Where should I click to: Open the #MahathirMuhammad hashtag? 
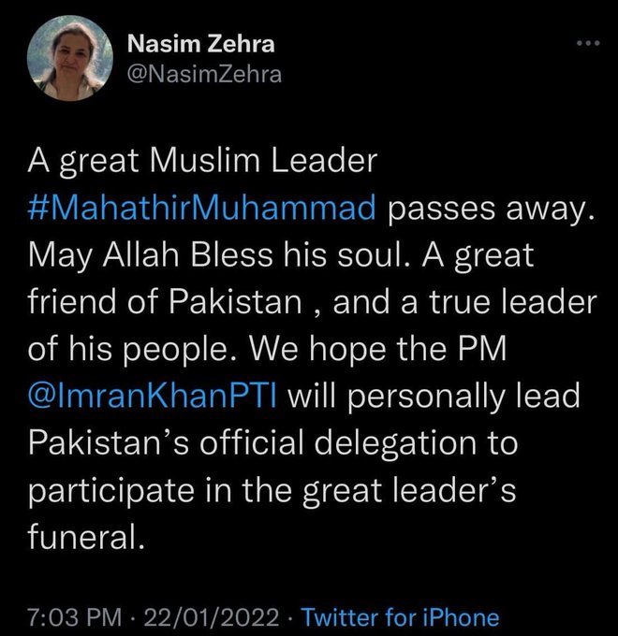[202, 208]
